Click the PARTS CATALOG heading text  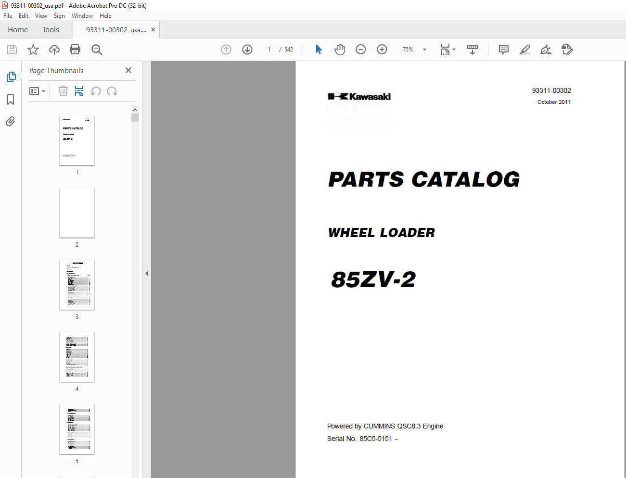pyautogui.click(x=424, y=179)
